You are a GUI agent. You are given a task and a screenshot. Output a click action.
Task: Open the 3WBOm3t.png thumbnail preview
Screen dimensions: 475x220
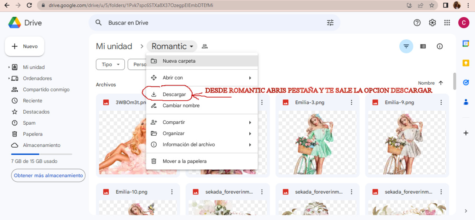pos(122,143)
